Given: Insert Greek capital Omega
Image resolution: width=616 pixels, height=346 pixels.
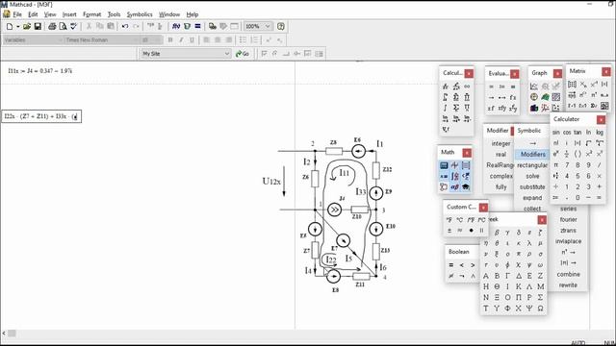Looking at the screenshot, I should tap(540, 309).
